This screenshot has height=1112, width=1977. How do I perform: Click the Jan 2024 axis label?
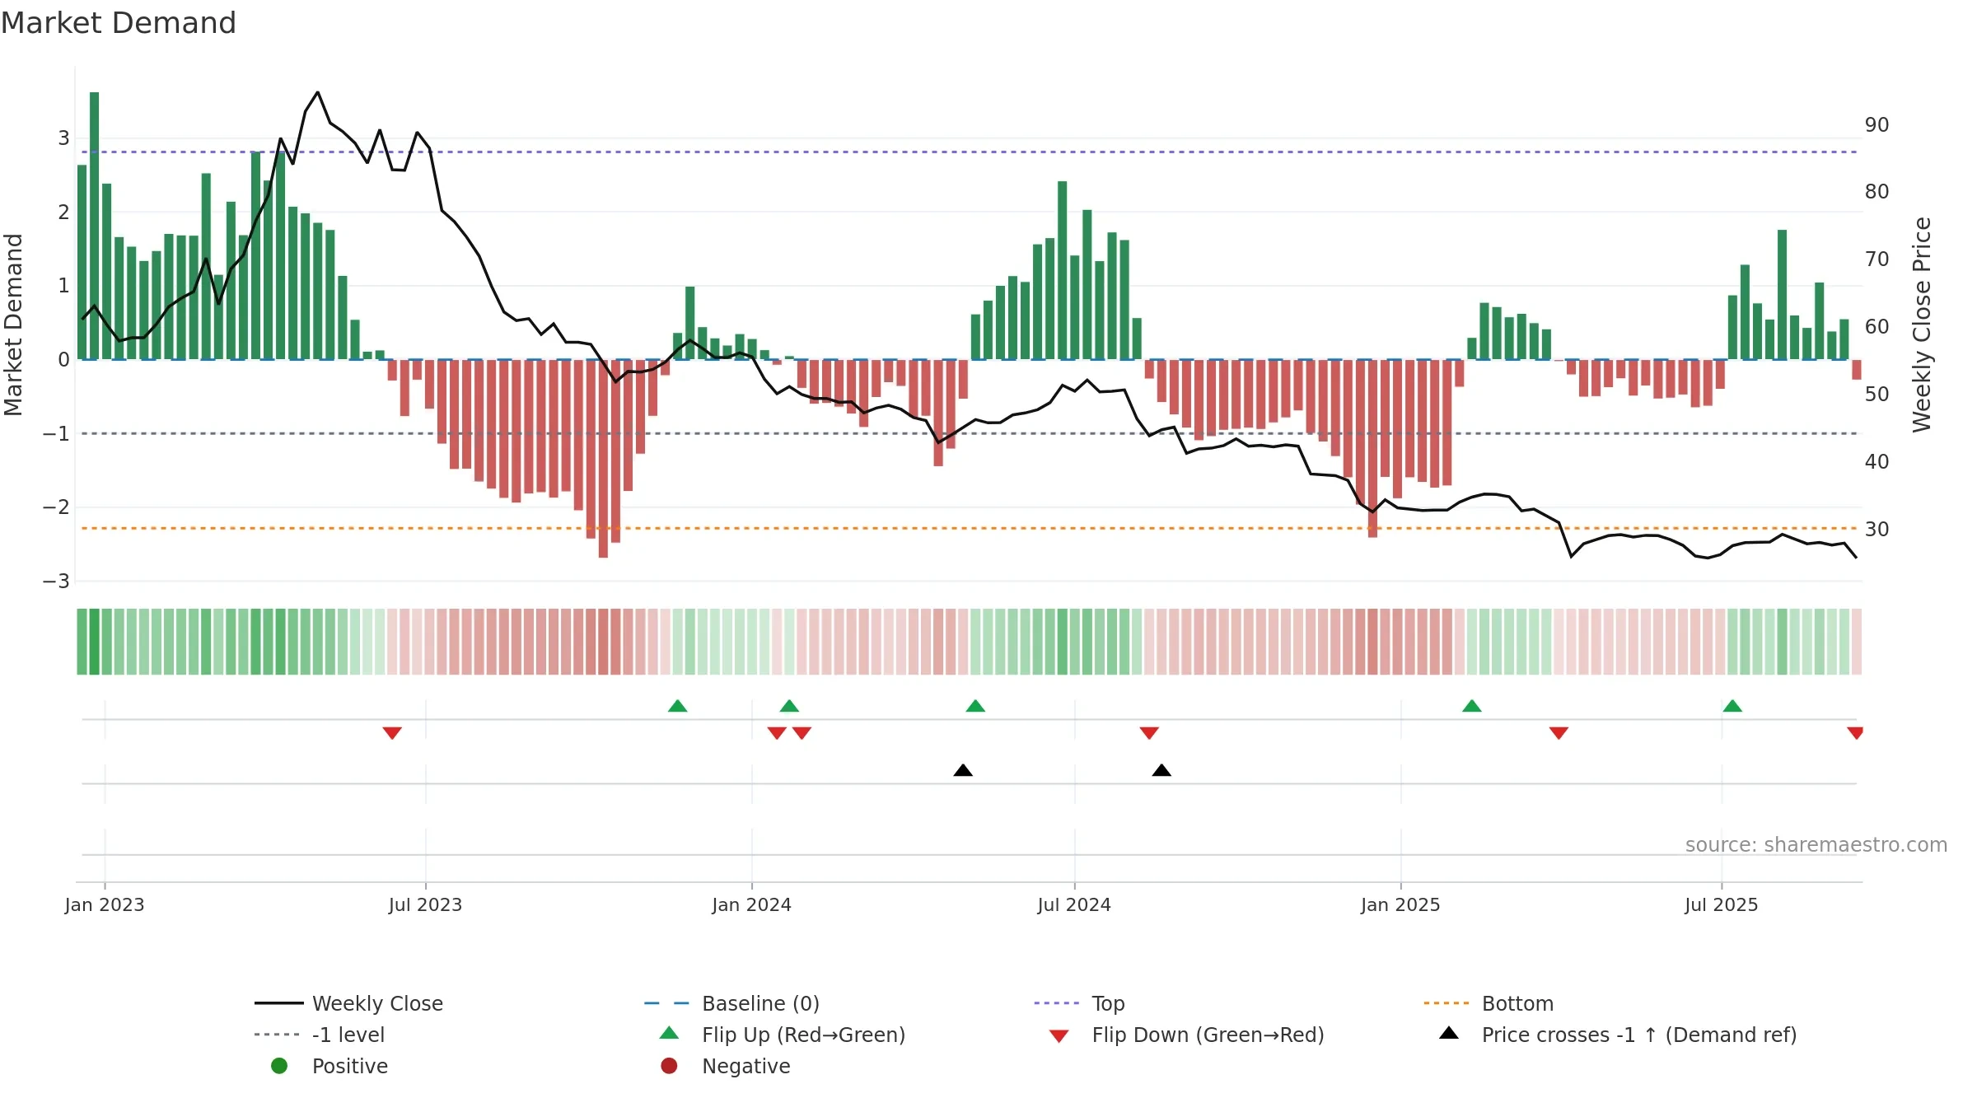pyautogui.click(x=751, y=904)
